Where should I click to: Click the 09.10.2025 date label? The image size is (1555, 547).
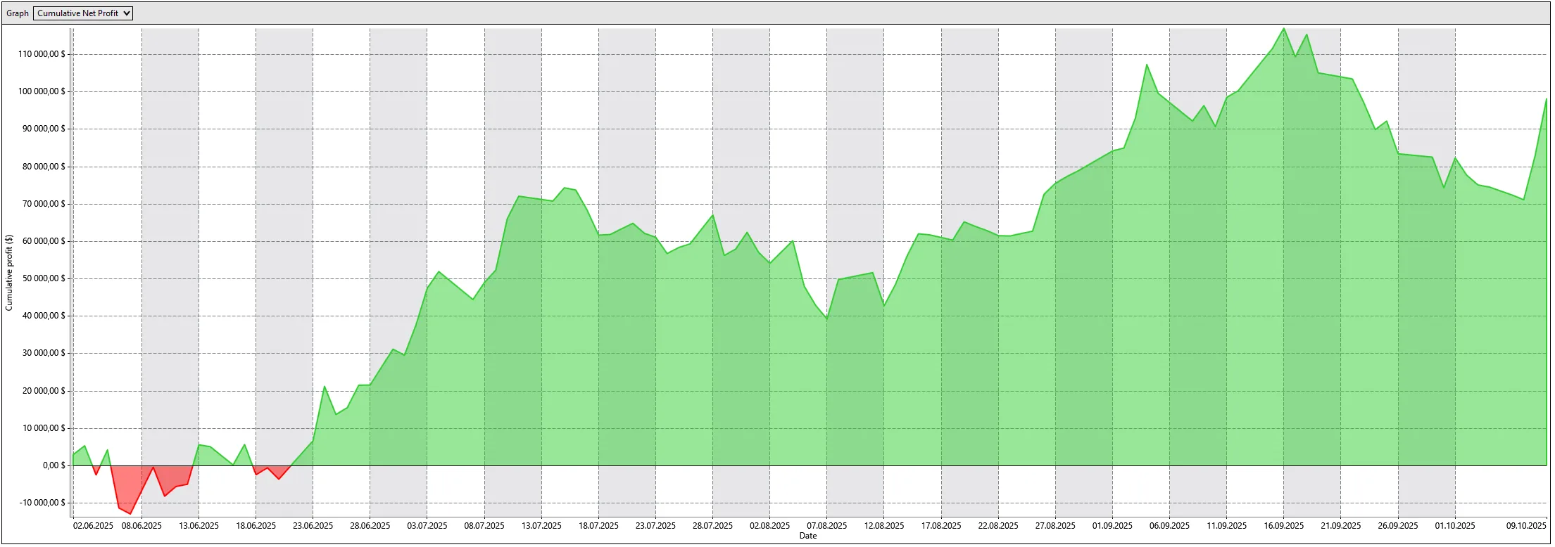click(1525, 526)
